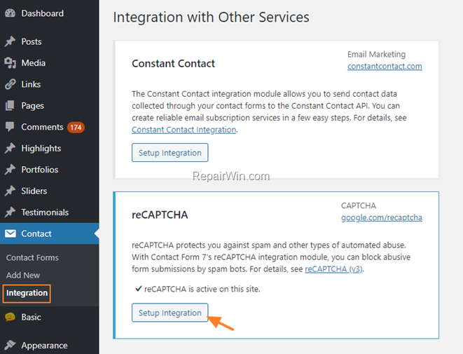
Task: Click Setup Integration for reCAPTCHA
Action: 170,313
